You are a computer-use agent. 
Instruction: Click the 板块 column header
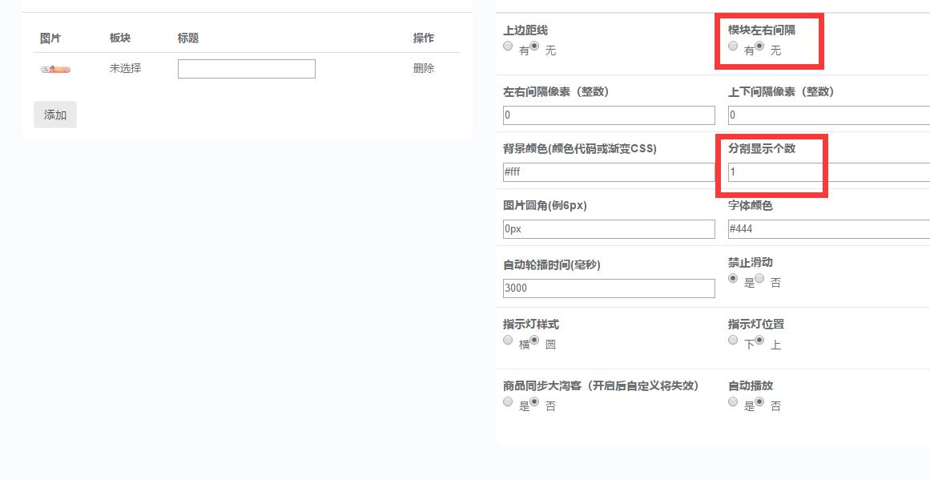click(120, 38)
